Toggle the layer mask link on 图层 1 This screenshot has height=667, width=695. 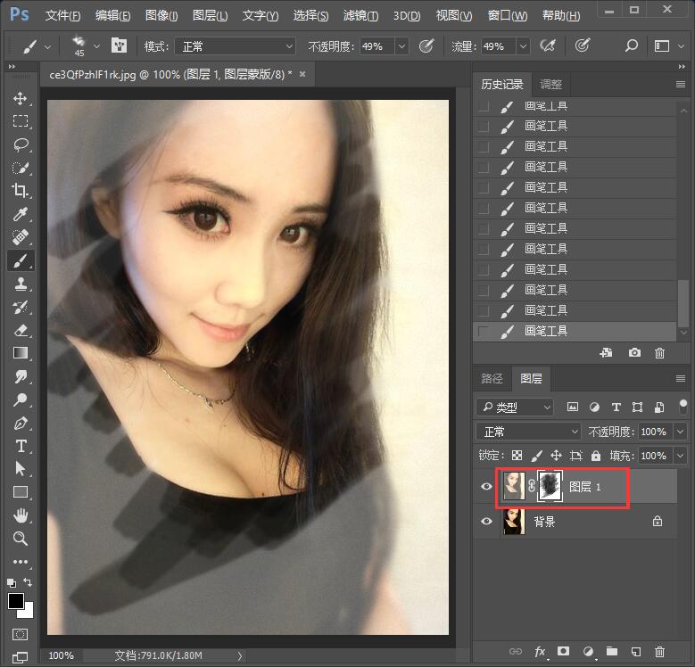pyautogui.click(x=532, y=486)
